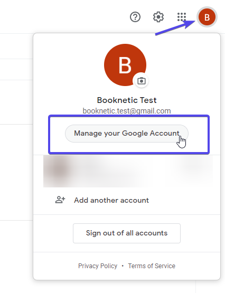Click the Booknetic Test account name

point(127,100)
